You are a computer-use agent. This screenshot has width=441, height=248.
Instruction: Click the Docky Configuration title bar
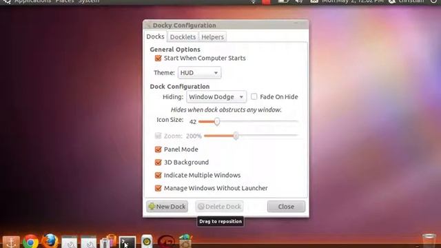pyautogui.click(x=226, y=25)
